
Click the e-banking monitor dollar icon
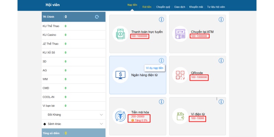coord(121,75)
